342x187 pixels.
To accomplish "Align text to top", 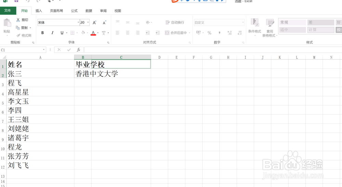I will click(118, 22).
